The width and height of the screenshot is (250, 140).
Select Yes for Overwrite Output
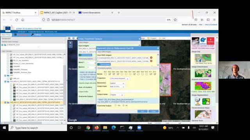point(116,105)
